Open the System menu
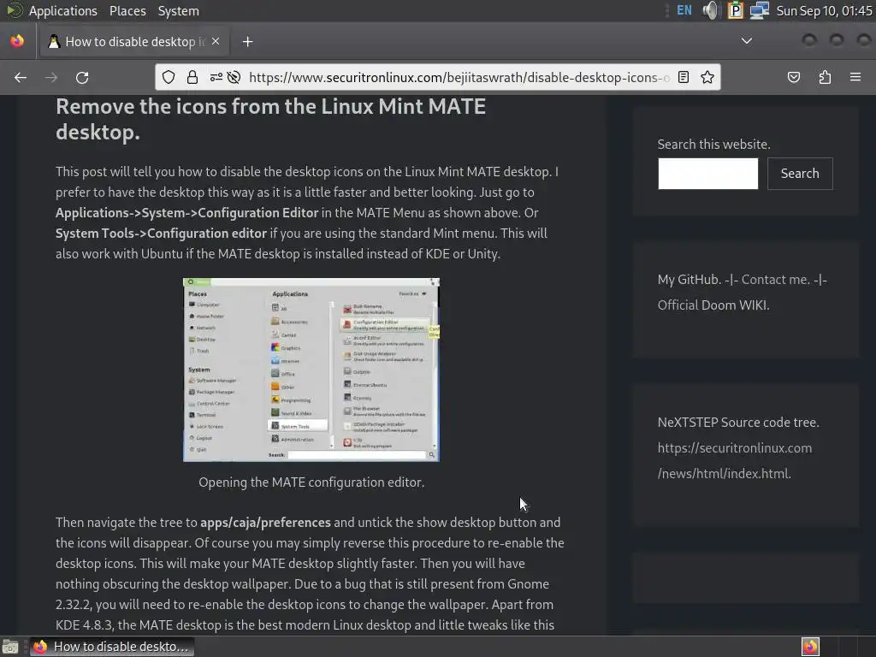 (178, 10)
